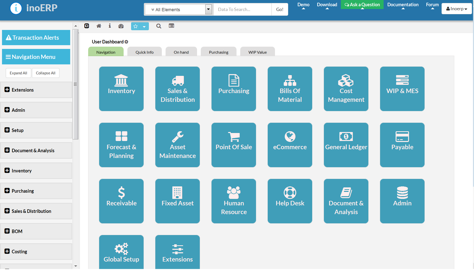Click the home icon in the toolbar
This screenshot has height=270, width=475.
point(99,26)
